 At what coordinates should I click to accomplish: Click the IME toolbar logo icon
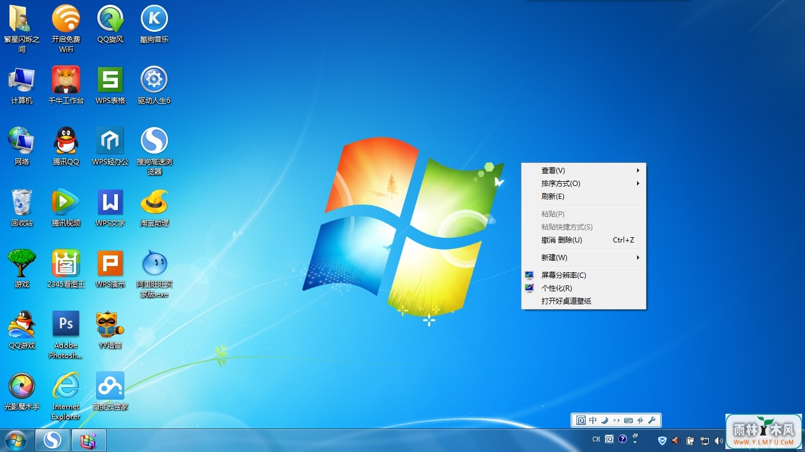(581, 420)
